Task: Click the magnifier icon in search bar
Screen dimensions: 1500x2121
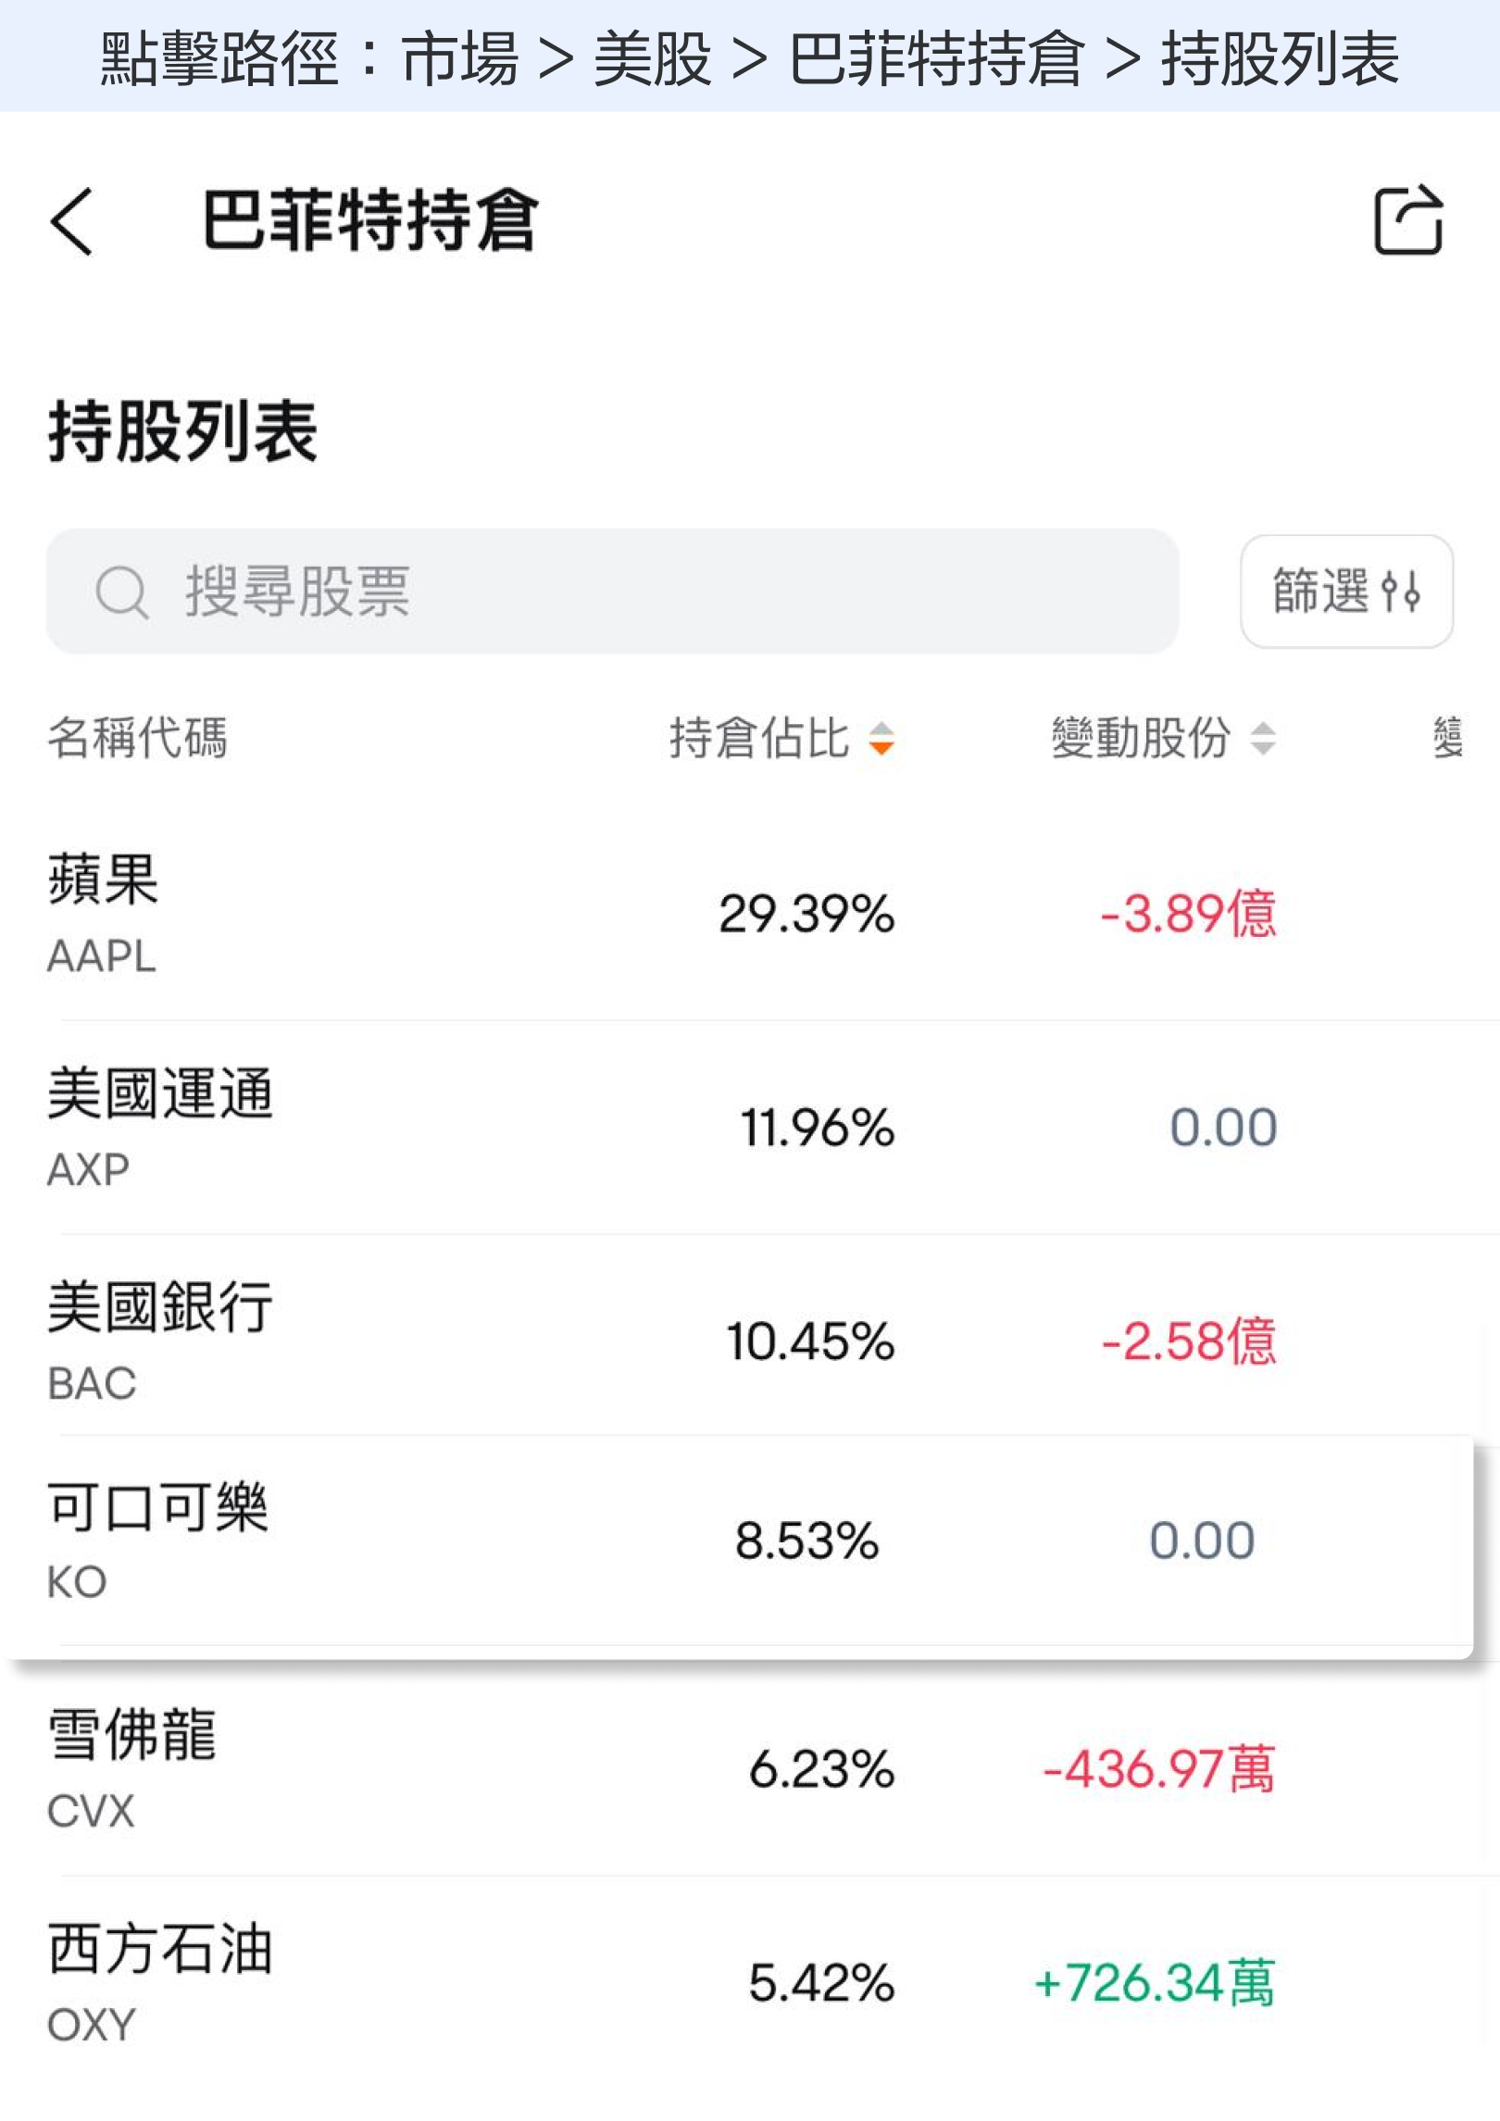Action: (121, 592)
